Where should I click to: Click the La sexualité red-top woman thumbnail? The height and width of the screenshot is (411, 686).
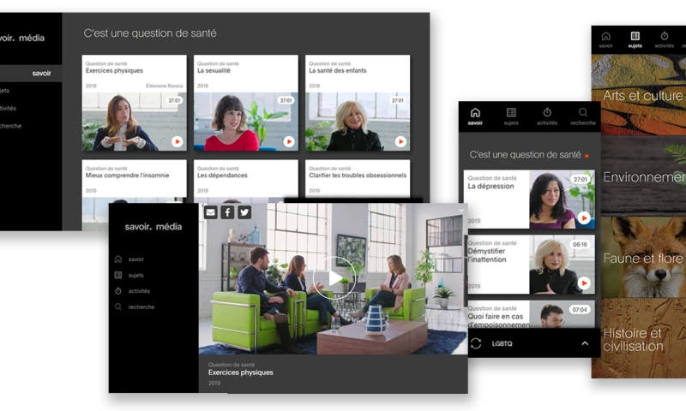[246, 122]
